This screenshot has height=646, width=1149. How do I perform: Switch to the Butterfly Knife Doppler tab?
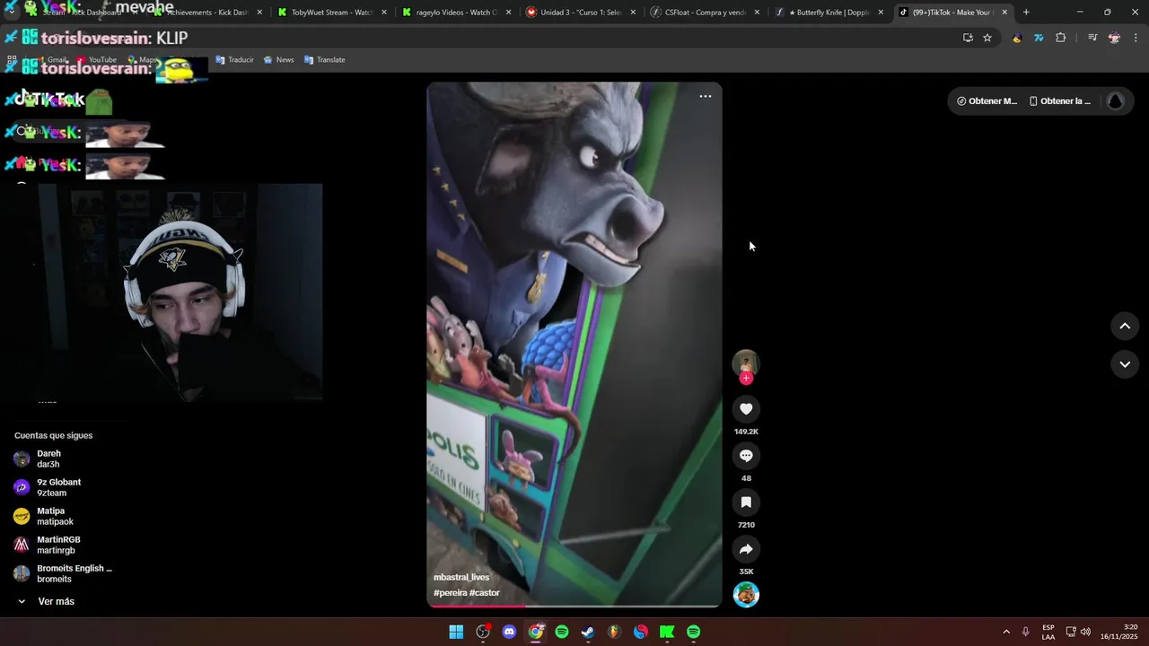coord(828,13)
